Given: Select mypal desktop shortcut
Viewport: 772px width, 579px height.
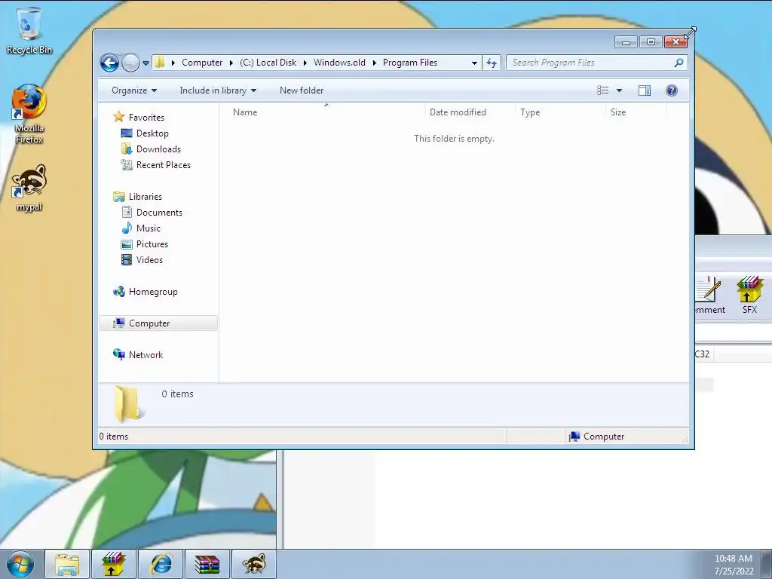Looking at the screenshot, I should click(x=29, y=188).
